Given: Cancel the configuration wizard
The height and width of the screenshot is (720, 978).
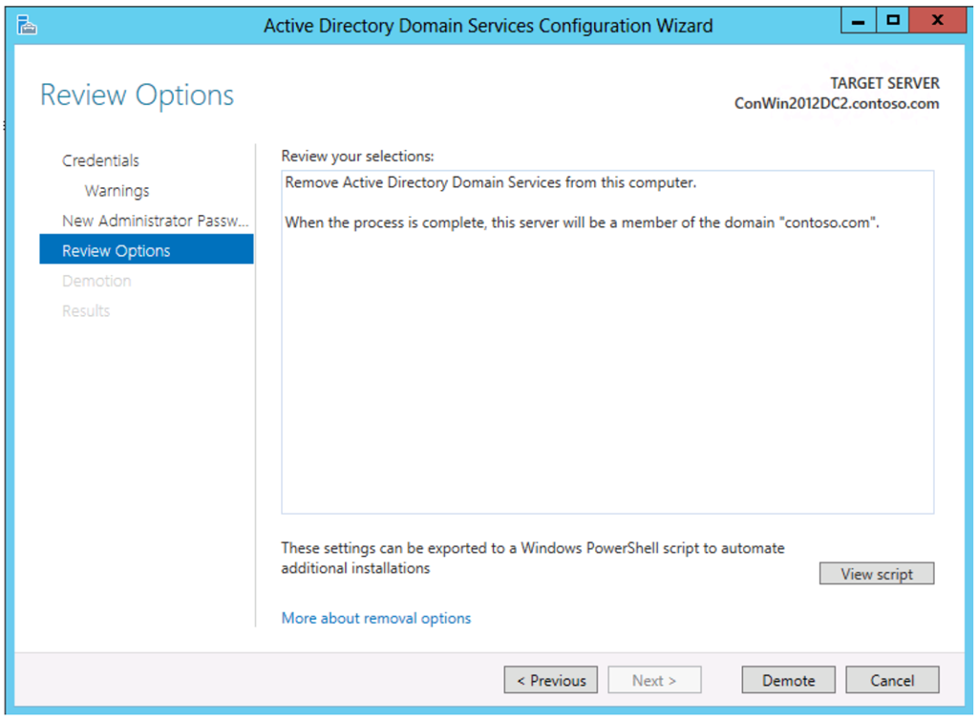Looking at the screenshot, I should coord(892,680).
